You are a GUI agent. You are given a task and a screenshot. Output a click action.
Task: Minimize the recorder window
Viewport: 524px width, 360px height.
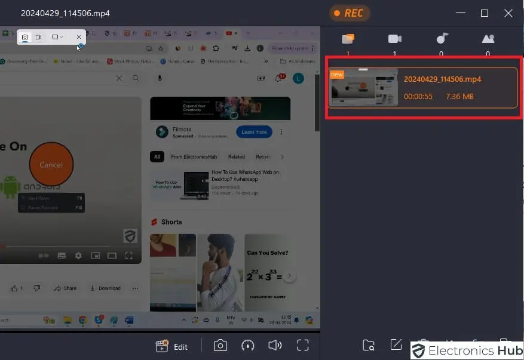tap(461, 13)
